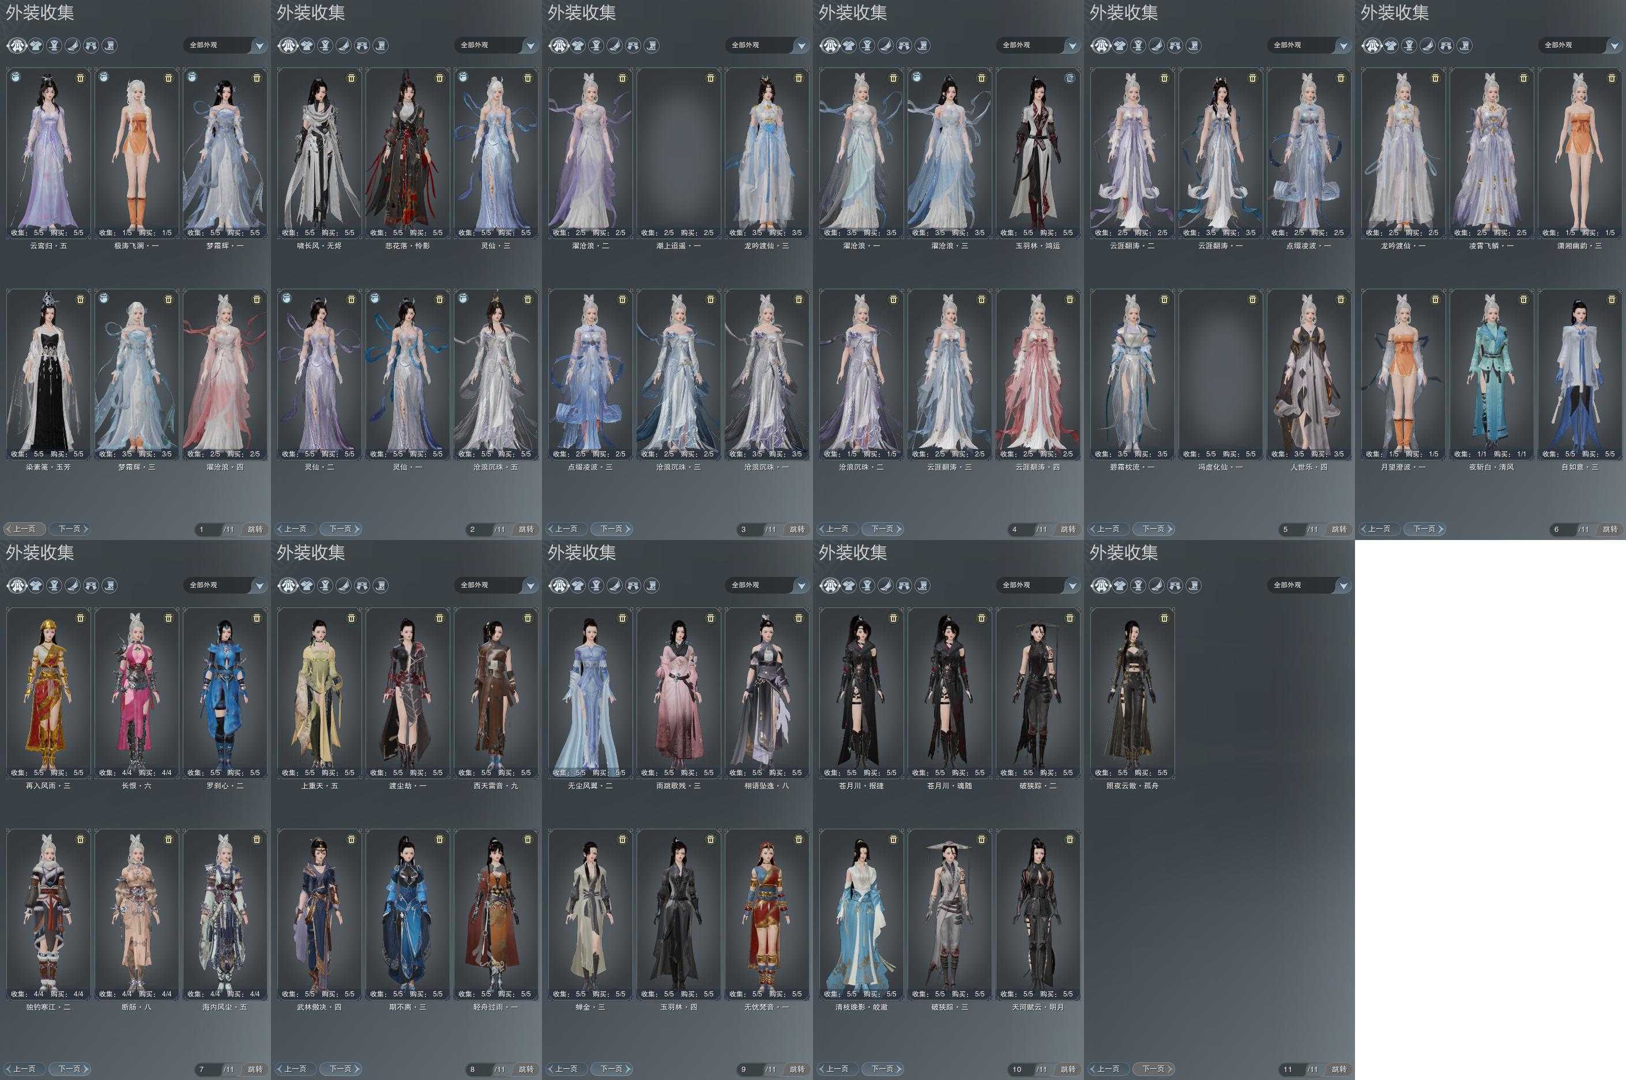Delete the 再入风雨·三 outfit via trash icon
1626x1080 pixels.
80,618
